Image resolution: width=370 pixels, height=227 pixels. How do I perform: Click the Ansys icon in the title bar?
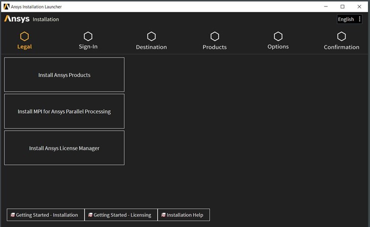6,7
